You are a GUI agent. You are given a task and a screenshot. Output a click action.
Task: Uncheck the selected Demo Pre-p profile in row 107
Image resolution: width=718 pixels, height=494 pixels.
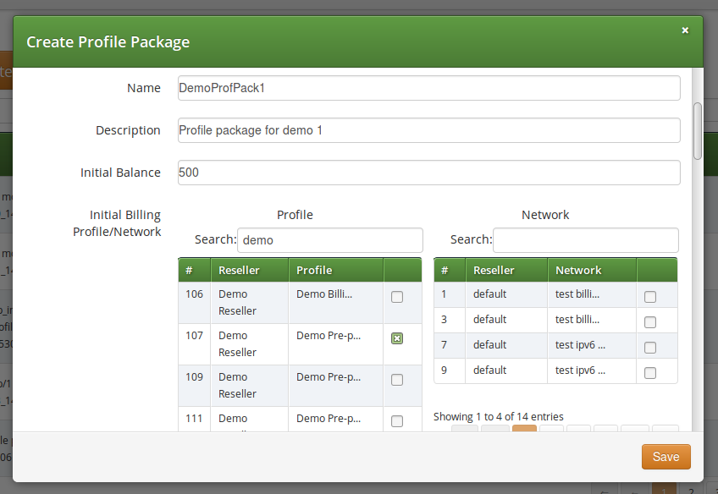pyautogui.click(x=396, y=338)
